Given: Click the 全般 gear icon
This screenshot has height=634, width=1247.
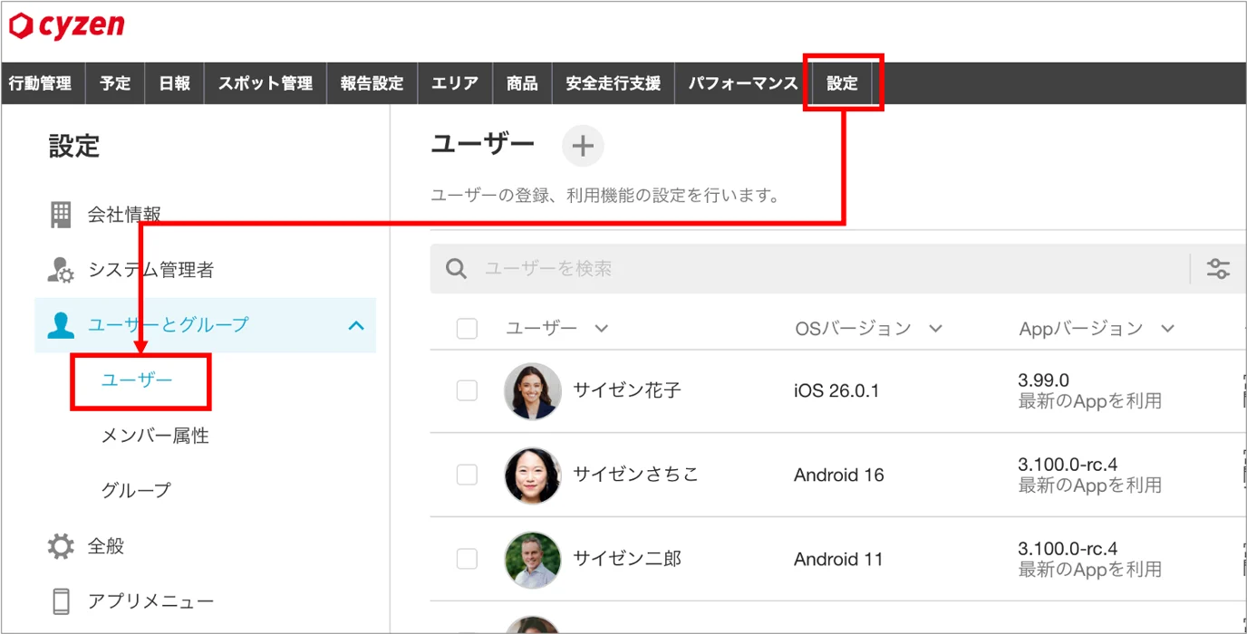Looking at the screenshot, I should pos(60,546).
